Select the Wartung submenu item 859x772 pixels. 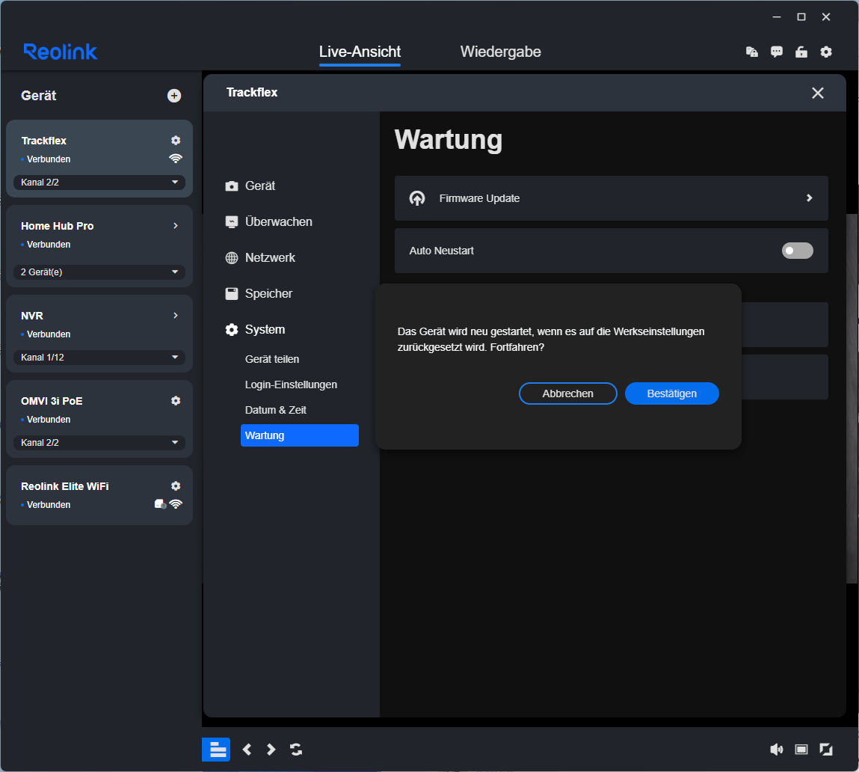click(x=300, y=435)
